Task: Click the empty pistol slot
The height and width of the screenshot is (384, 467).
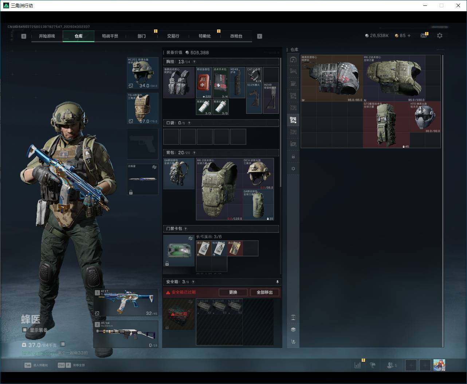Action: click(143, 144)
